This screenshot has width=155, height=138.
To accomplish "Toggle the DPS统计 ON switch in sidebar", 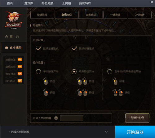I will (20, 81).
